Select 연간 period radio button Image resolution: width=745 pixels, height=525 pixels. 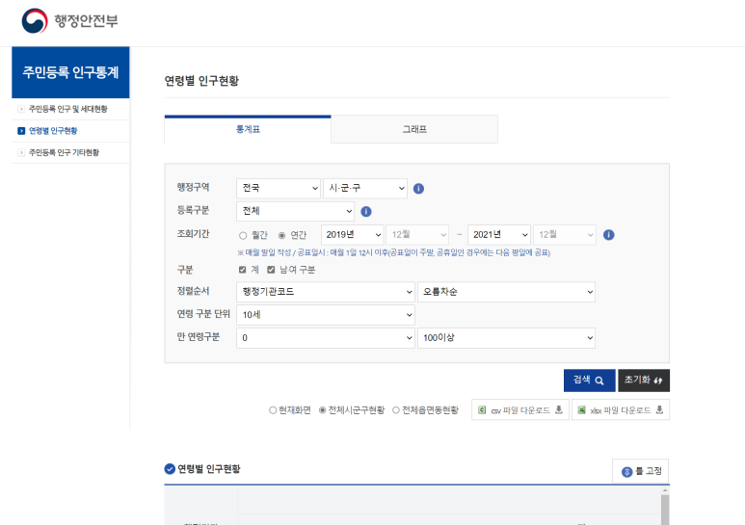[x=281, y=235]
